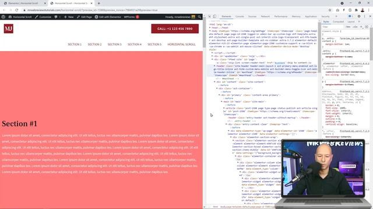The height and width of the screenshot is (209, 373).
Task: Toggle the :hov element state button
Action: pyautogui.click(x=348, y=27)
